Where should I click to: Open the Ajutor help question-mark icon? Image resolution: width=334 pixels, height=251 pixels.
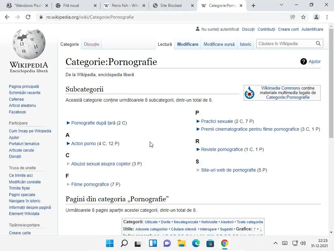click(304, 61)
